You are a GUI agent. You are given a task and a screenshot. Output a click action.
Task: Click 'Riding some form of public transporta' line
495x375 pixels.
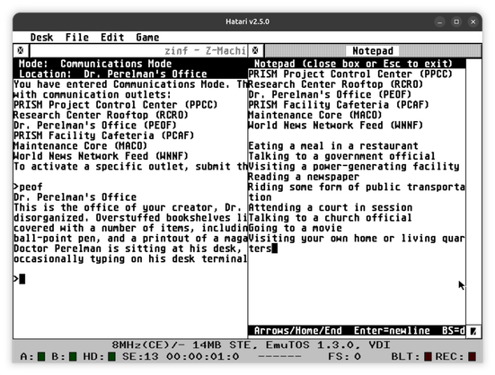coord(357,187)
